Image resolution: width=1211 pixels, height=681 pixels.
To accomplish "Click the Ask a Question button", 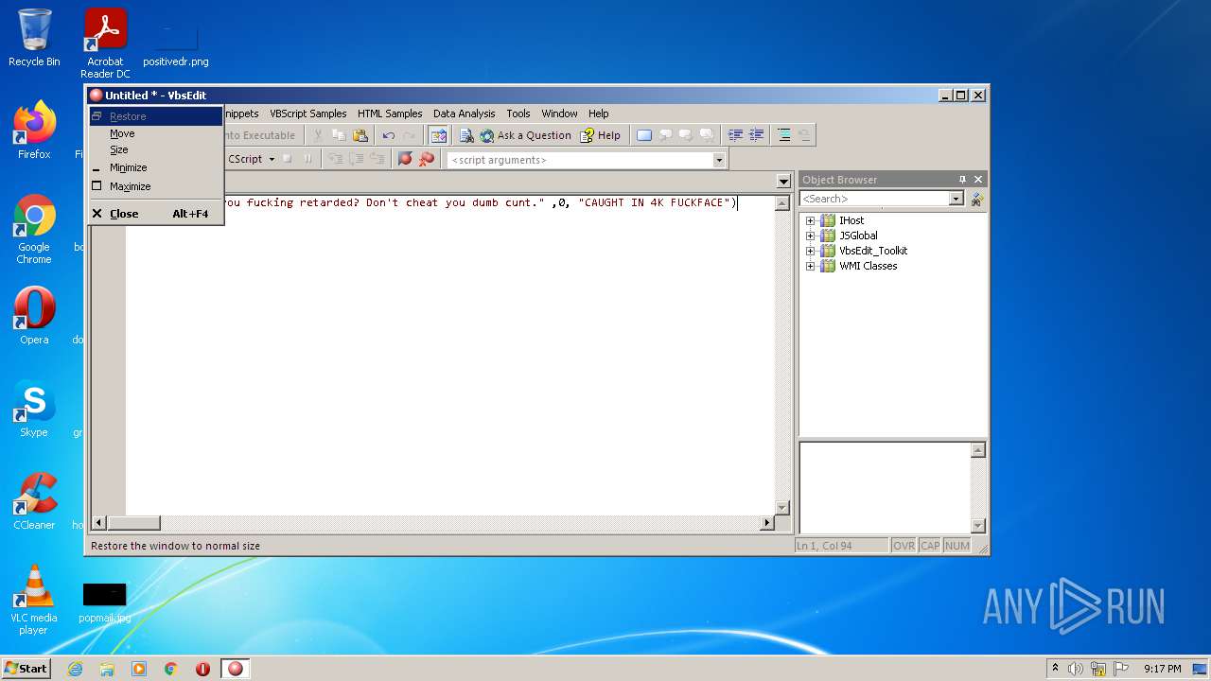I will [525, 135].
